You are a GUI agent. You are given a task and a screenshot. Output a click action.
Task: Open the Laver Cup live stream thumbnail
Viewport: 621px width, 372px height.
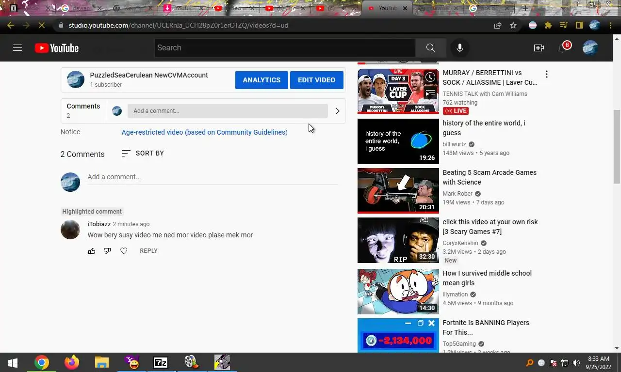tap(398, 91)
